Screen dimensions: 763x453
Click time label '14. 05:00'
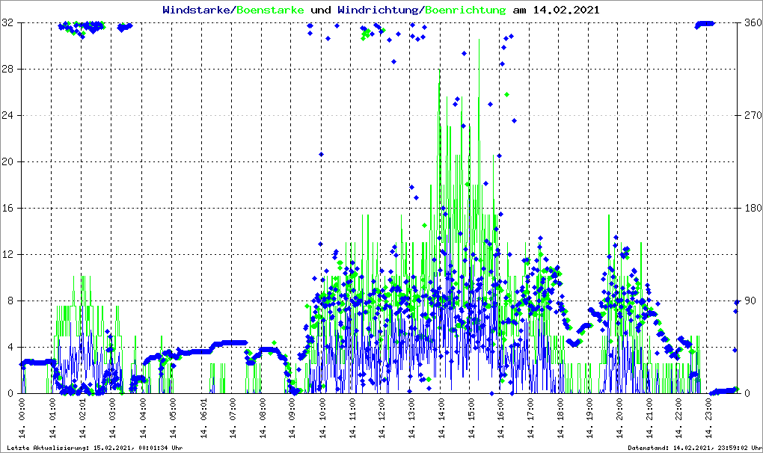point(171,418)
